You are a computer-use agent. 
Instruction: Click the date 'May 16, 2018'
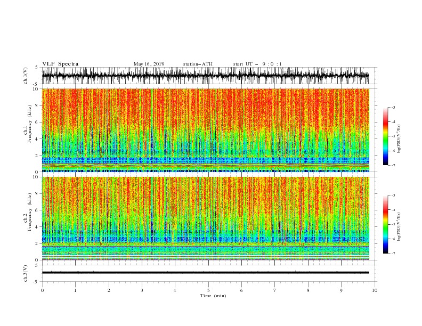149,64
